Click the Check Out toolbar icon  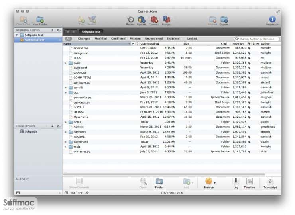click(x=24, y=20)
